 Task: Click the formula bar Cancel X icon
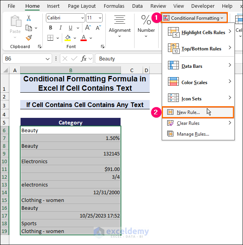[65, 59]
